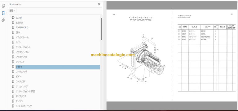
Task: Select the アジャスタ bookmark
Action: pyautogui.click(x=20, y=62)
